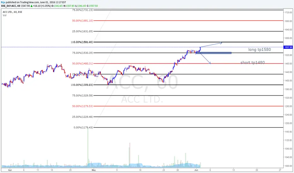
Task: Select Fibonacci label 75.00%(1530.35)
Action: 83,53
